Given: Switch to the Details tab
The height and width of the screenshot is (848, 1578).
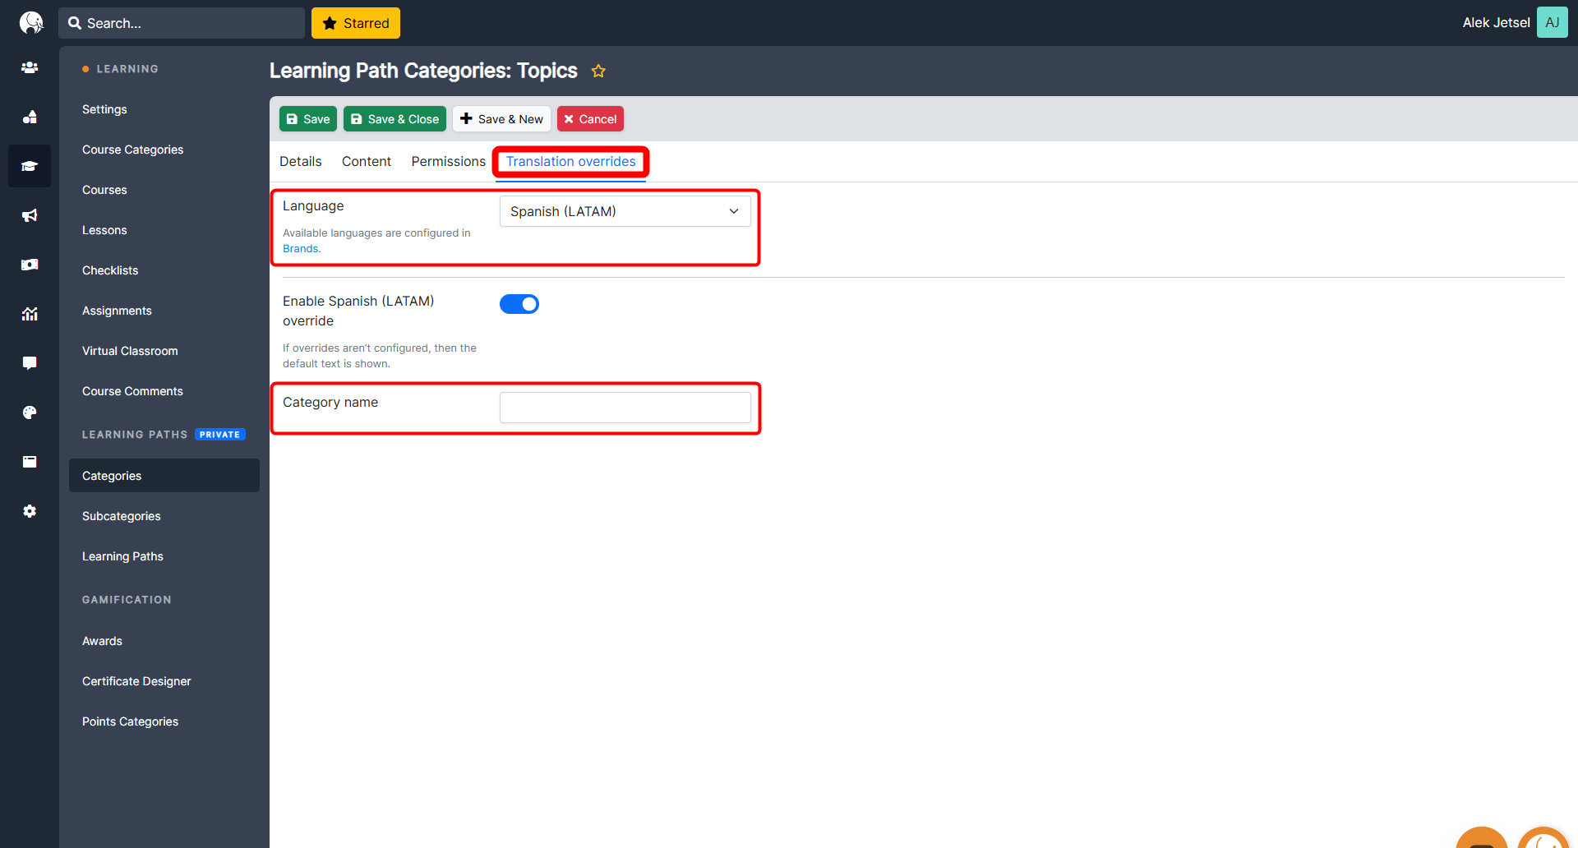Looking at the screenshot, I should click(300, 161).
